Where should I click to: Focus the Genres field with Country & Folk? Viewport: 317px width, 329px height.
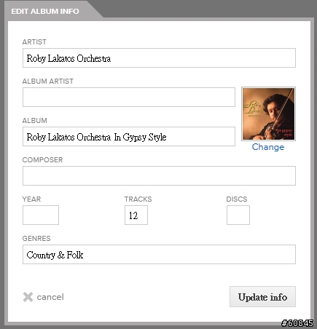click(159, 255)
